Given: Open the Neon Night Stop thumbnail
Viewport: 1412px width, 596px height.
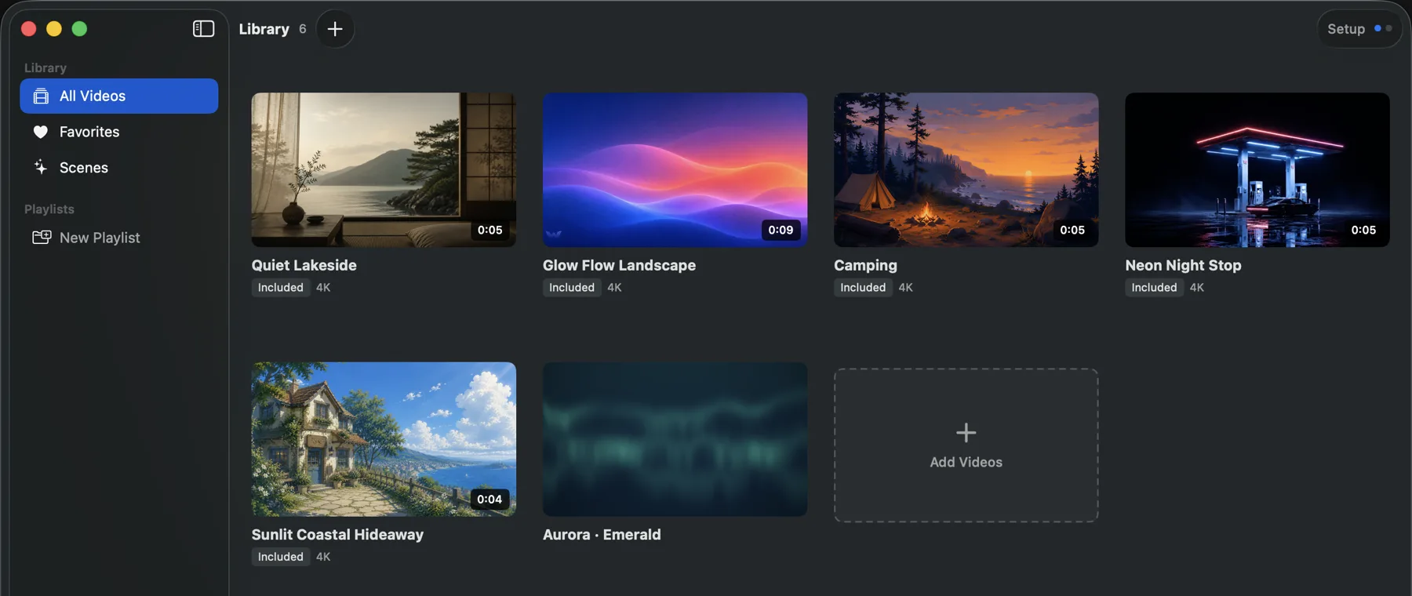Looking at the screenshot, I should click(x=1257, y=170).
